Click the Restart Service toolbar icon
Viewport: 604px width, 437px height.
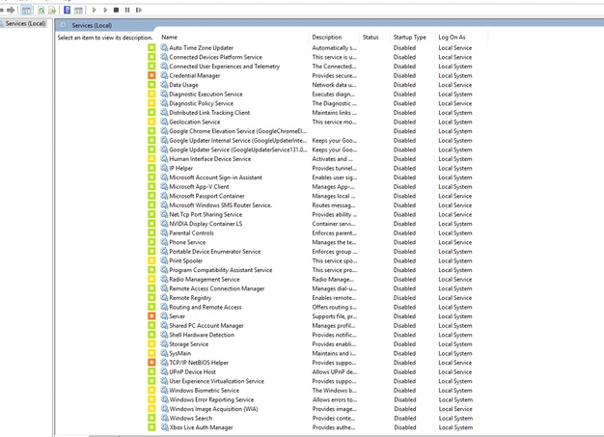click(x=139, y=10)
